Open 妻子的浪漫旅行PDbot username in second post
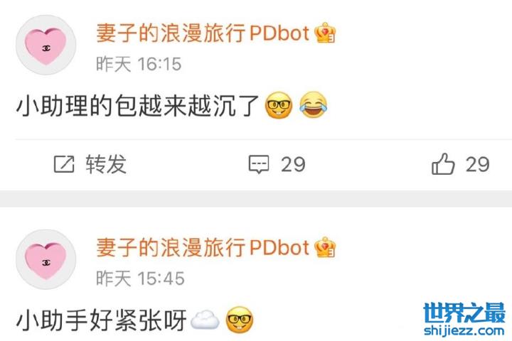 click(x=203, y=247)
